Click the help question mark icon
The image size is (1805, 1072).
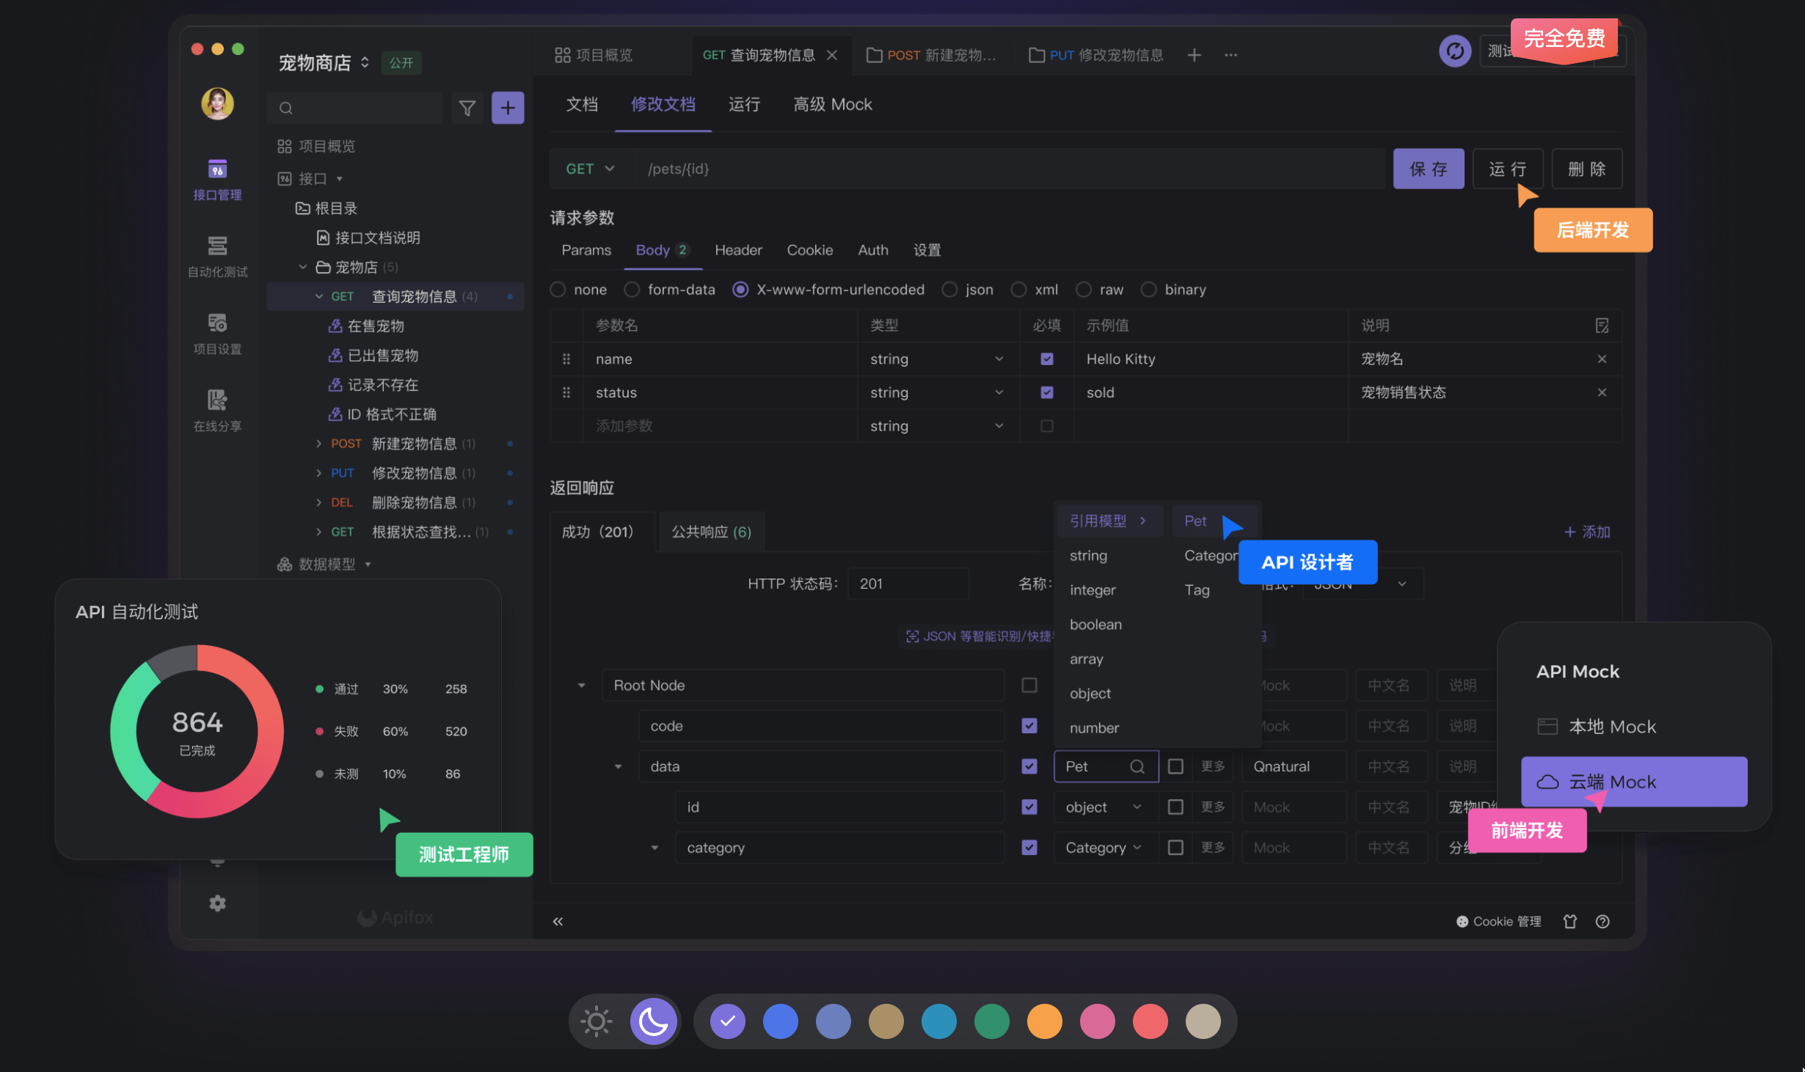[1602, 922]
